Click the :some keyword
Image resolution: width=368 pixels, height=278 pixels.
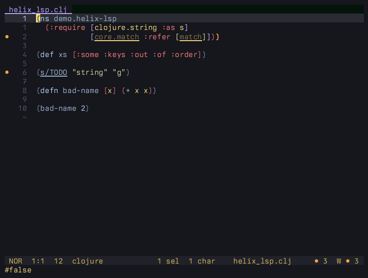tap(87, 55)
